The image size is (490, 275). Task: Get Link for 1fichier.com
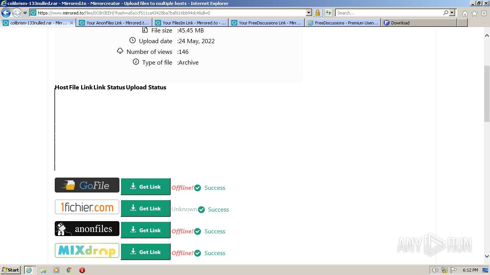145,208
